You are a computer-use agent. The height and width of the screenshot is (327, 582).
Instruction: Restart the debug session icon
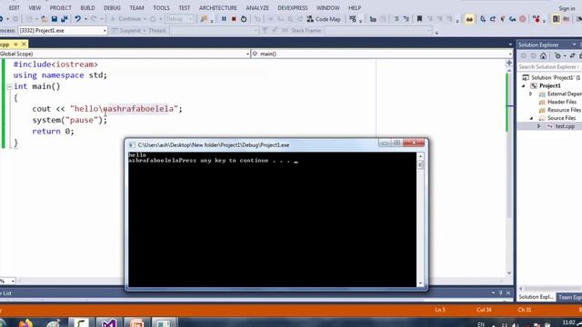tap(244, 19)
